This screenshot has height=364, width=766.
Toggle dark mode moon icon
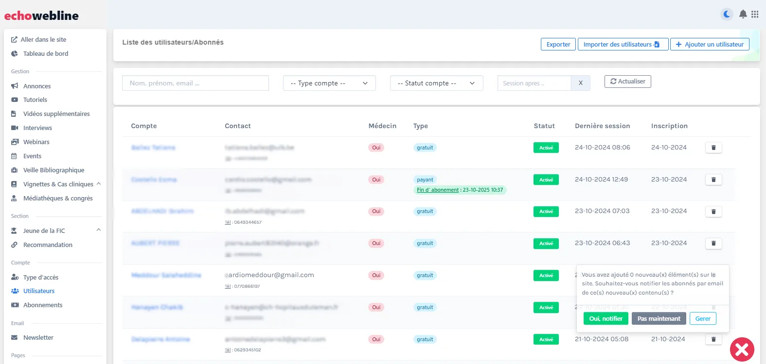pos(727,14)
